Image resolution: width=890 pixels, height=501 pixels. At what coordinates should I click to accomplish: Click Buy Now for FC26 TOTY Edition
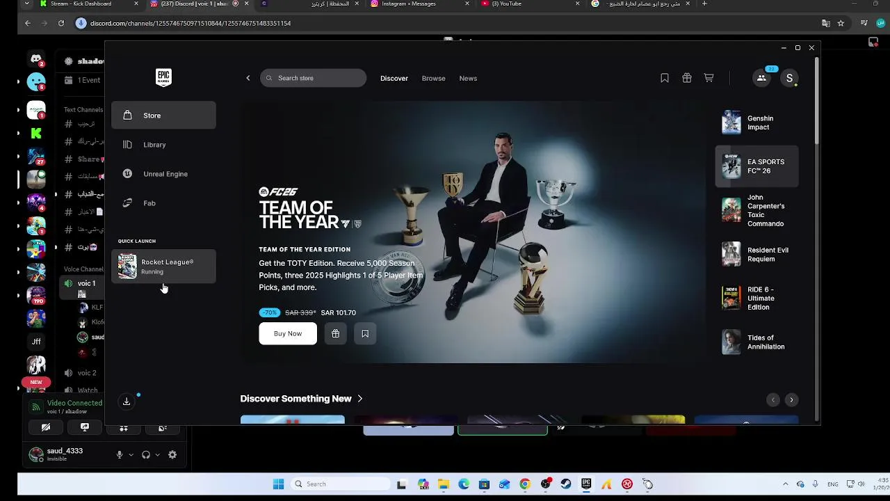(288, 333)
